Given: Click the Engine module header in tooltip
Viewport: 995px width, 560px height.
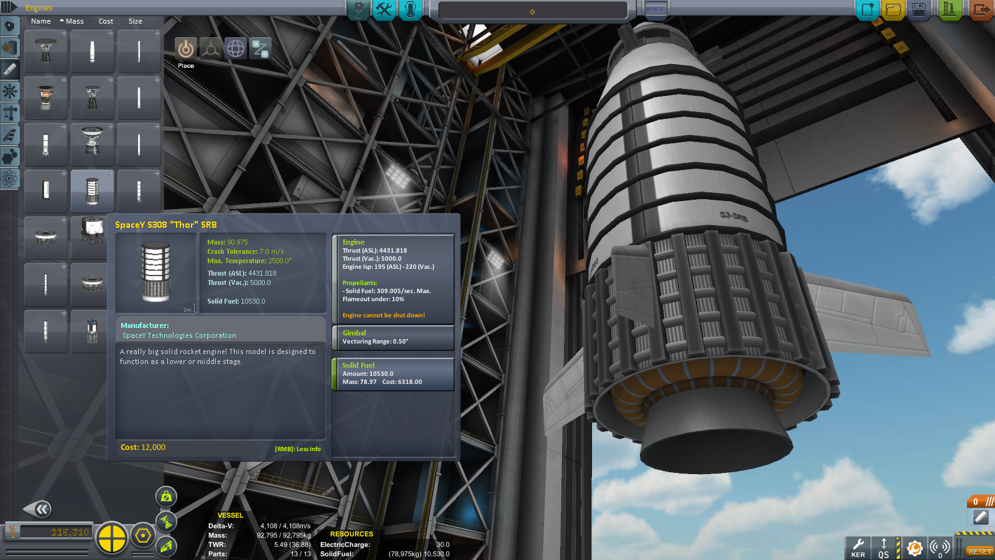Looking at the screenshot, I should pos(353,242).
